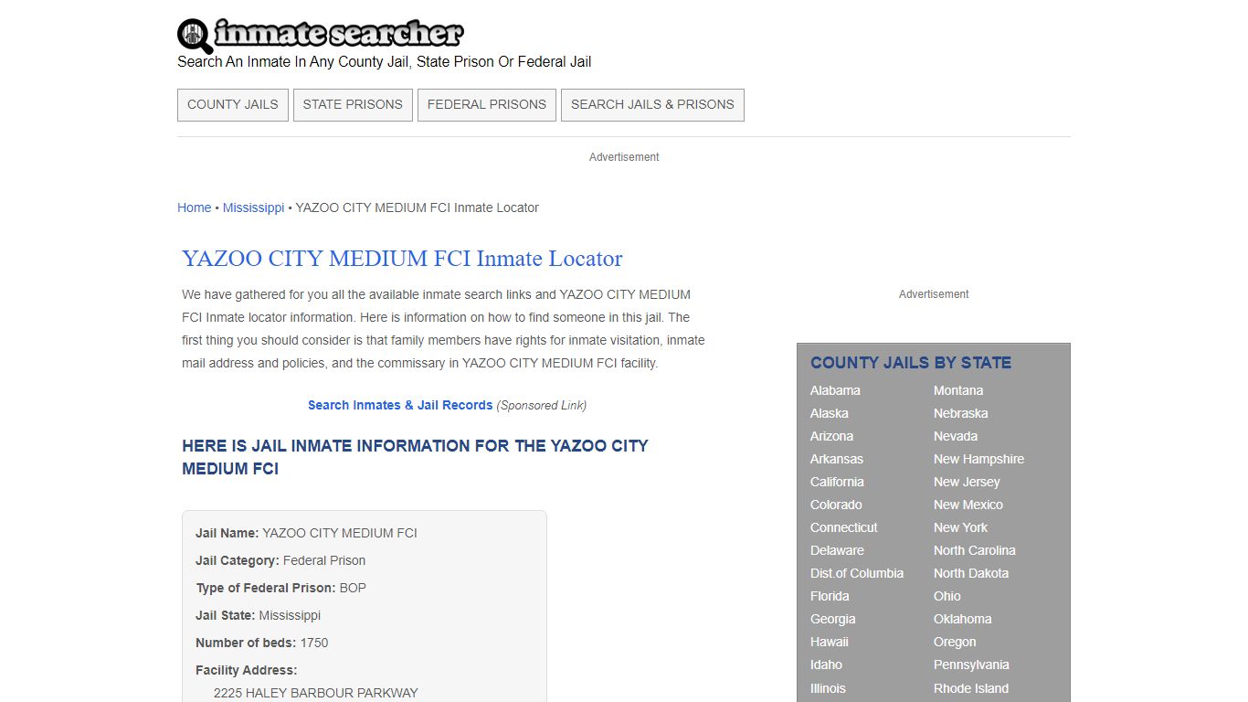Select Nebraska in county jails list

(960, 413)
